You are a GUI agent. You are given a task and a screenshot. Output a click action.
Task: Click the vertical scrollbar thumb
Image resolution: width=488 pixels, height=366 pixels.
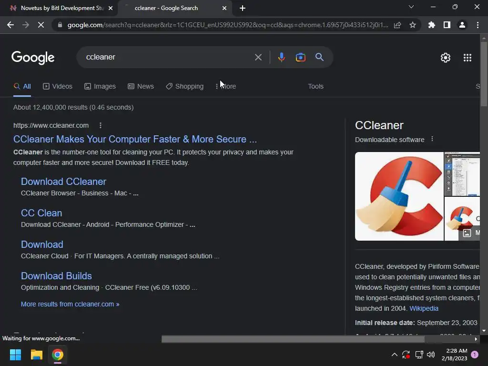pos(484,74)
